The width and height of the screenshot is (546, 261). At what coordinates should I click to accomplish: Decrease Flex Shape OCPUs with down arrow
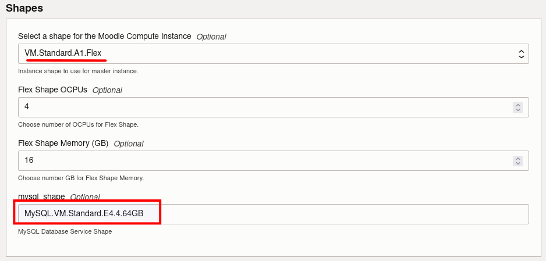pos(517,110)
